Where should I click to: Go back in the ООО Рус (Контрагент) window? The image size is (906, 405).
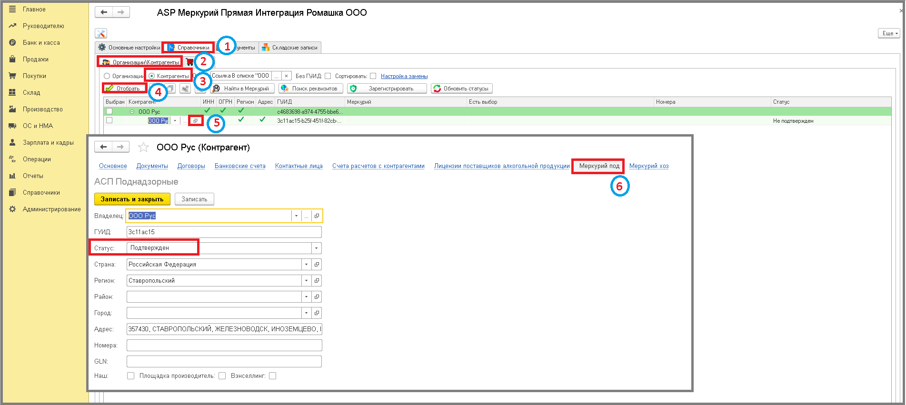(x=103, y=147)
